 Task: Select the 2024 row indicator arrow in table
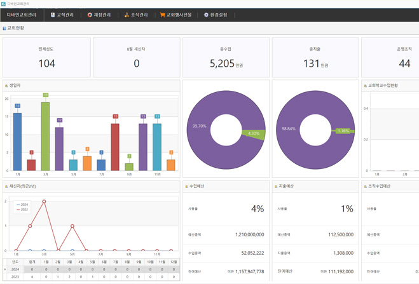click(x=6, y=269)
